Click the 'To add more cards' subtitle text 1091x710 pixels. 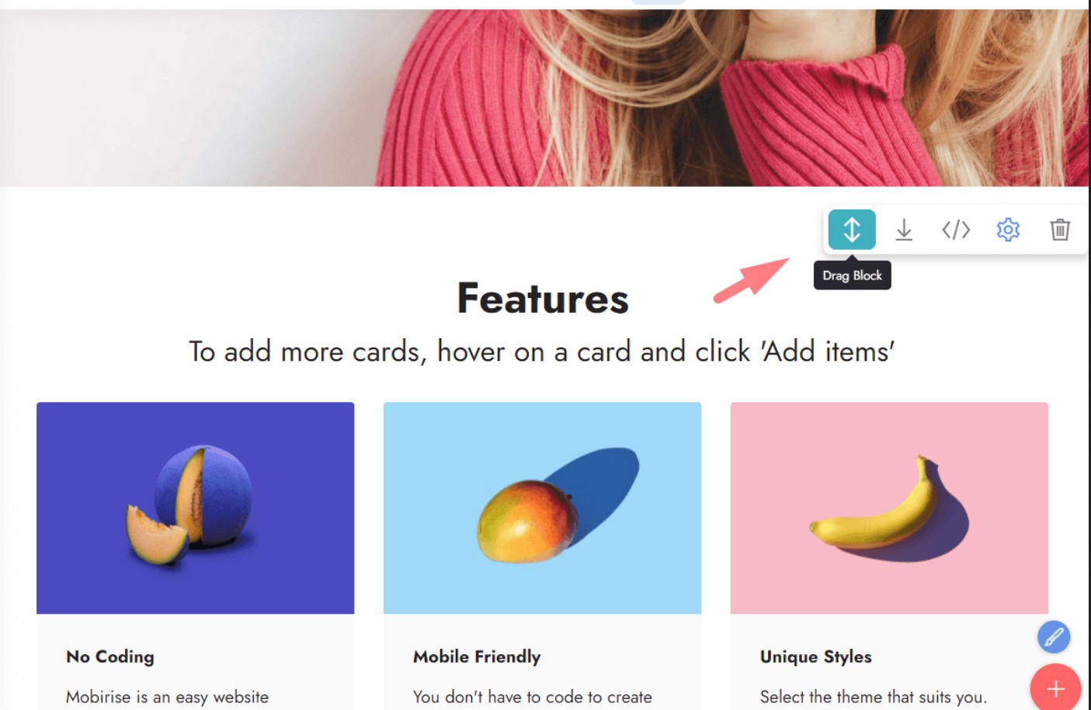541,352
